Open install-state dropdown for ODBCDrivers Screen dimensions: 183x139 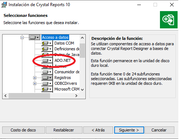click(47, 83)
